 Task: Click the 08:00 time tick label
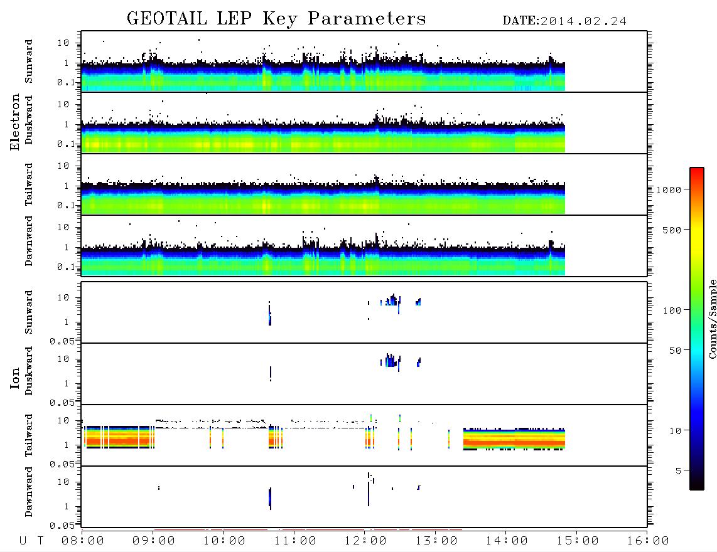click(x=83, y=541)
